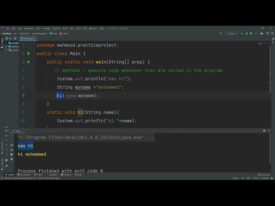Toggle tool window quick access in status bar corner
This screenshot has height=206, width=275.
(x=2, y=178)
